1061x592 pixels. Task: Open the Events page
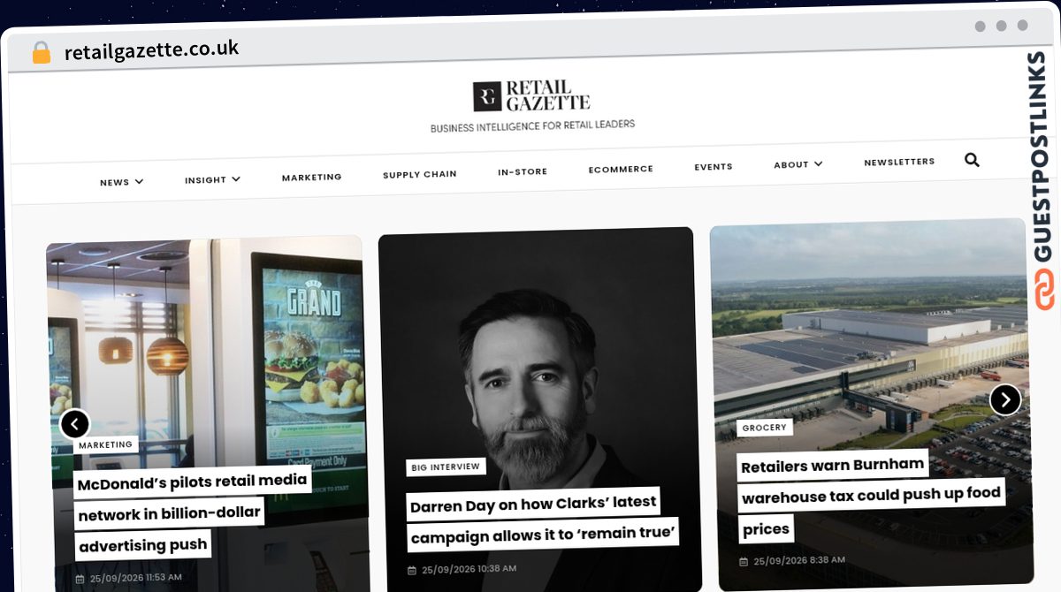coord(714,167)
